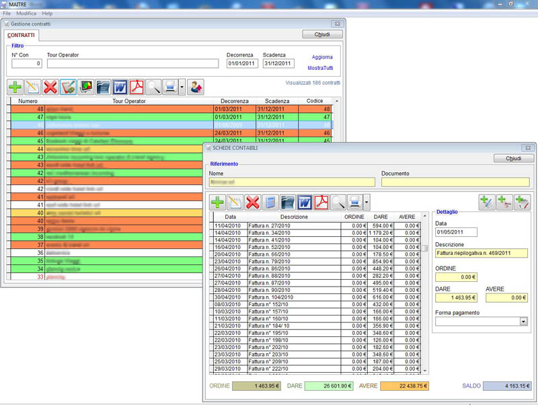
Task: Export contracts with the Word icon
Action: point(120,87)
